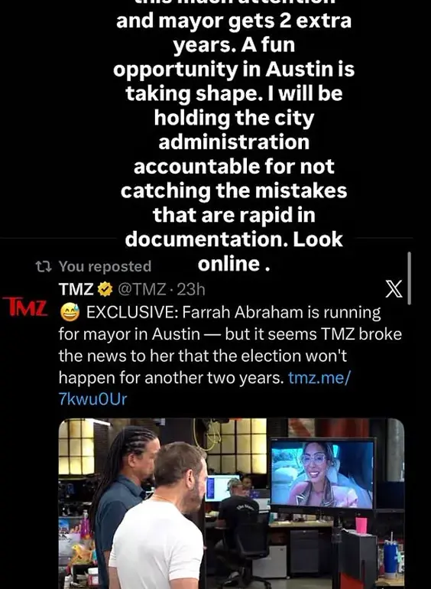Open the X logo icon
This screenshot has height=589, width=431.
pos(394,289)
